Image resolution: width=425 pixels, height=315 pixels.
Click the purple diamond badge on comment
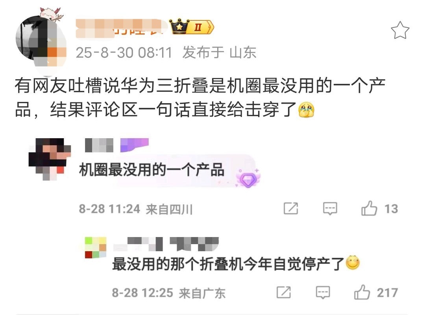(x=248, y=178)
